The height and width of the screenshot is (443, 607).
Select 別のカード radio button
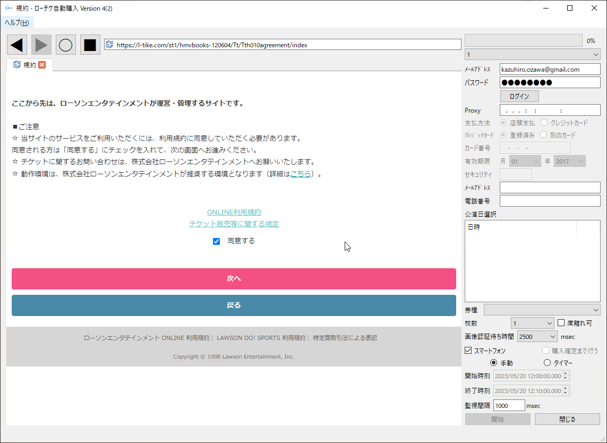pos(543,135)
